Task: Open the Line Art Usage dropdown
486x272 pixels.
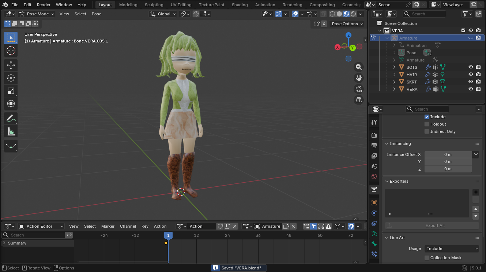Action: 452,249
